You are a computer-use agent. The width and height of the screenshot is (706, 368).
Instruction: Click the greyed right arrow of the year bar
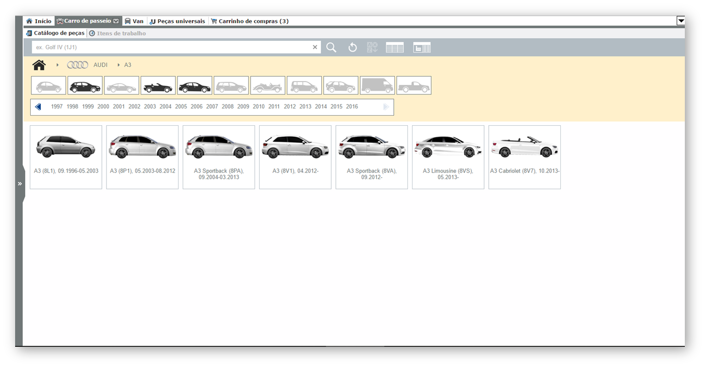386,107
